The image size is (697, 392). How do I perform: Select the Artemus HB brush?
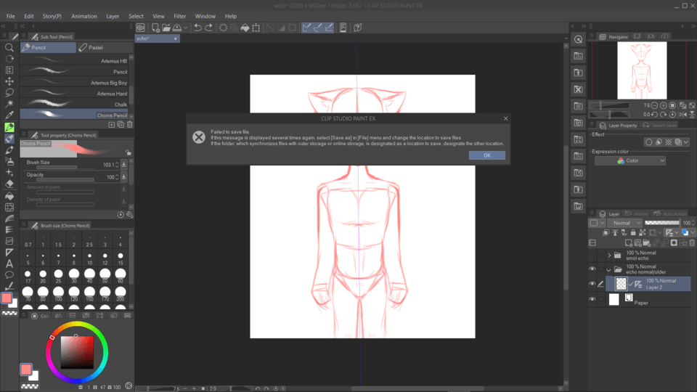74,61
